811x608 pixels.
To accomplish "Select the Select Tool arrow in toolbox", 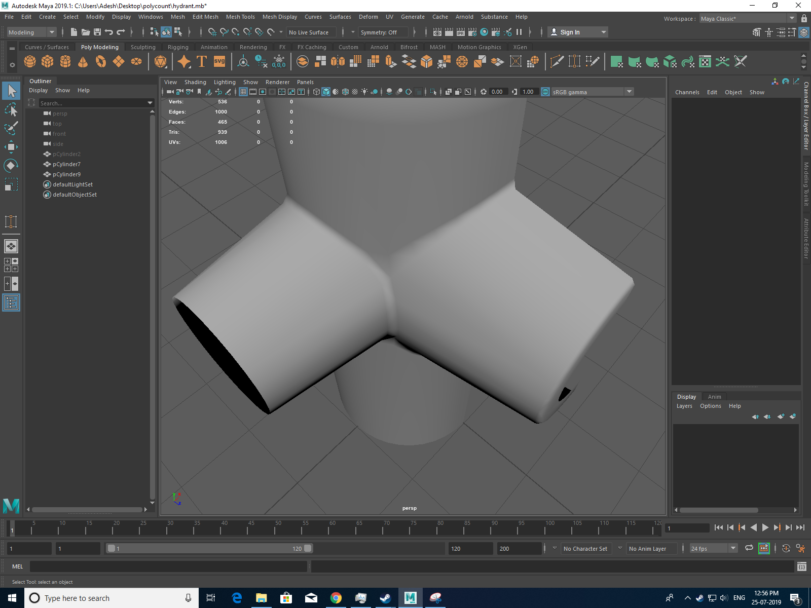I will [x=11, y=91].
